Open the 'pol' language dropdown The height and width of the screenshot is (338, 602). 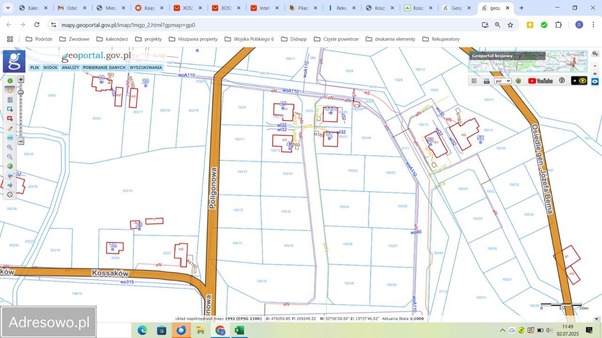502,81
